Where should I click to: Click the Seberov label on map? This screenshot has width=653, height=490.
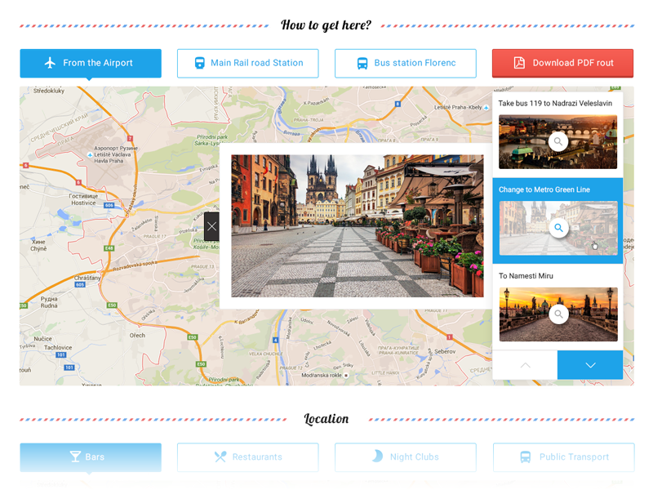click(x=445, y=352)
